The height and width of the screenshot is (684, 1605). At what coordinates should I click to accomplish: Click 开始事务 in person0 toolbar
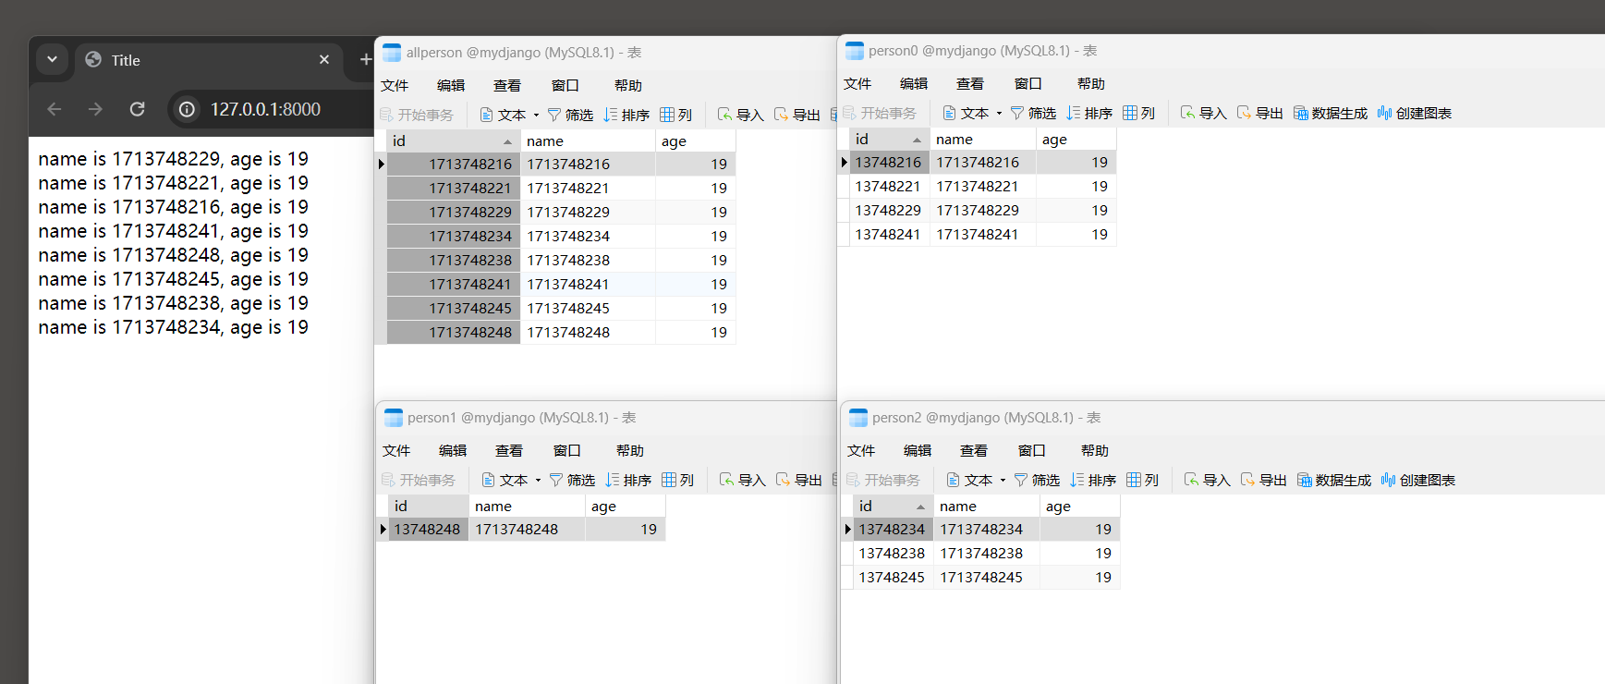click(x=880, y=113)
